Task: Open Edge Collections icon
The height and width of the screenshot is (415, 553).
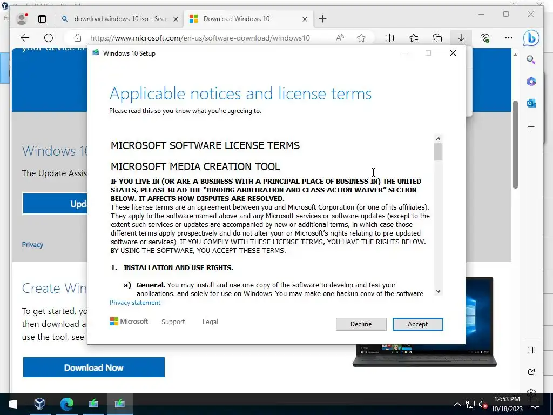Action: 437,38
